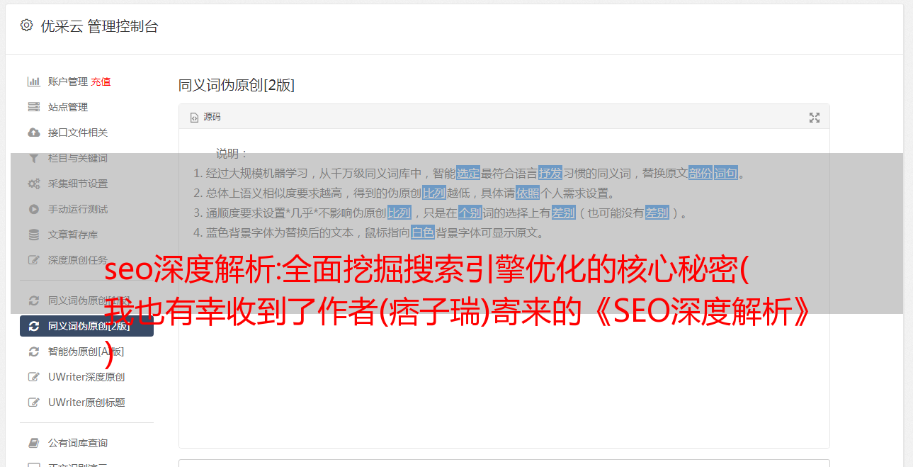Toggle fullscreen editor expand icon

(x=815, y=118)
